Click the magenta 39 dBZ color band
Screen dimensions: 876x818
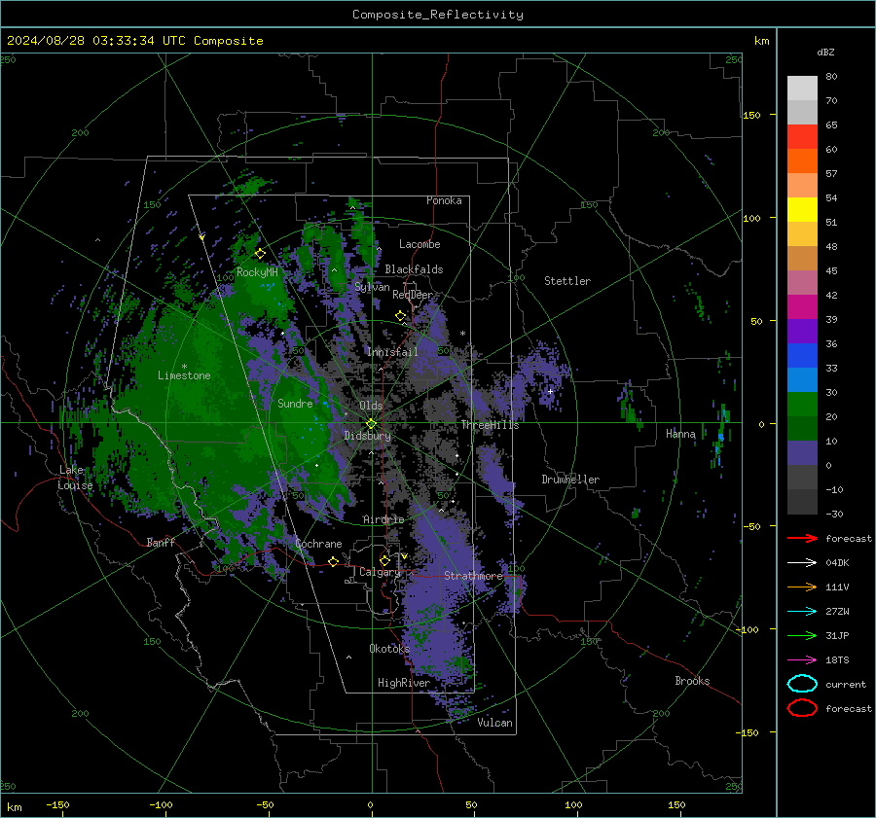(x=802, y=307)
